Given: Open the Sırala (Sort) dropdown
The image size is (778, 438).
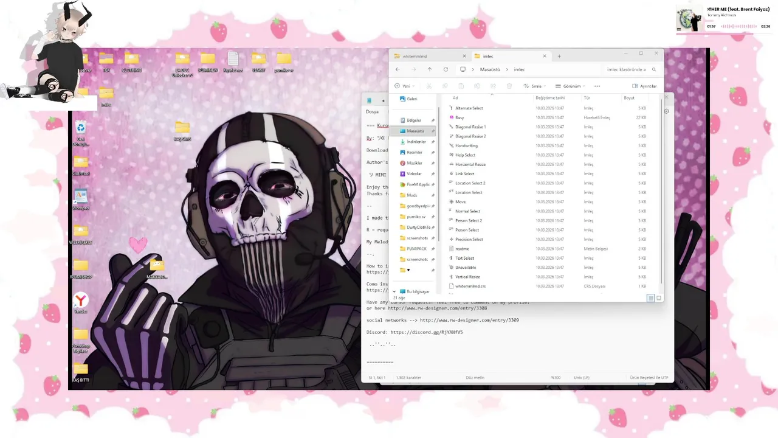Looking at the screenshot, I should 535,86.
